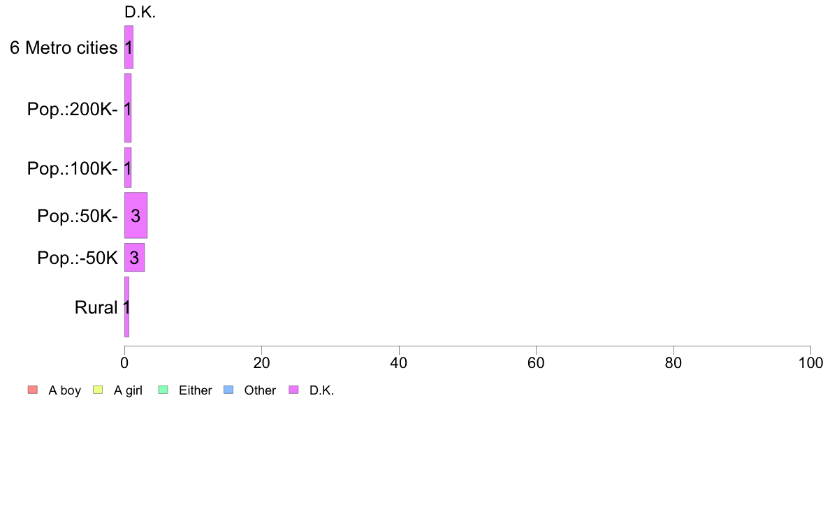Select the Pop.:50K- bar valued 3
The height and width of the screenshot is (514, 830).
(136, 215)
